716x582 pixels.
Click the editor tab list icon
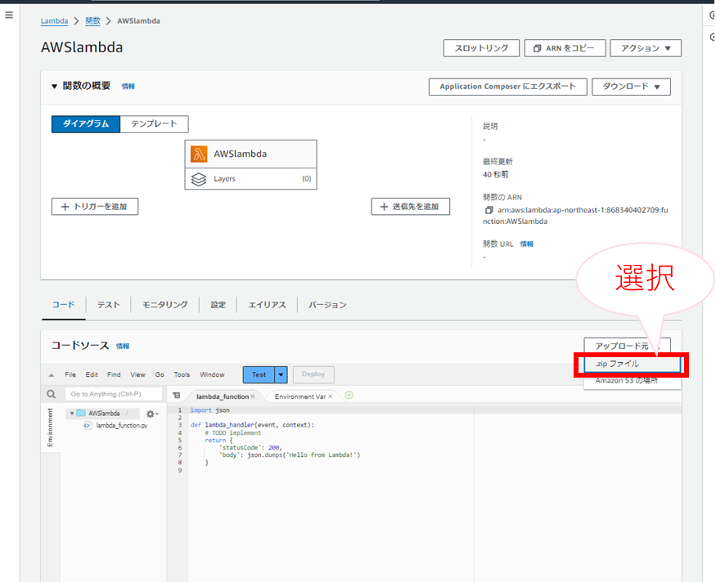click(x=177, y=396)
